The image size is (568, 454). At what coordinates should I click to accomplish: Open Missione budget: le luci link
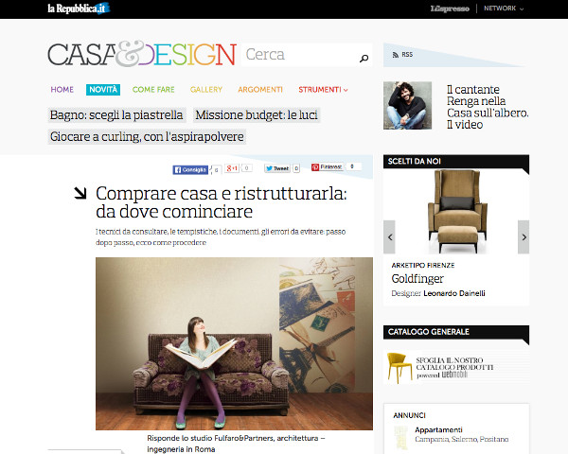click(x=257, y=115)
